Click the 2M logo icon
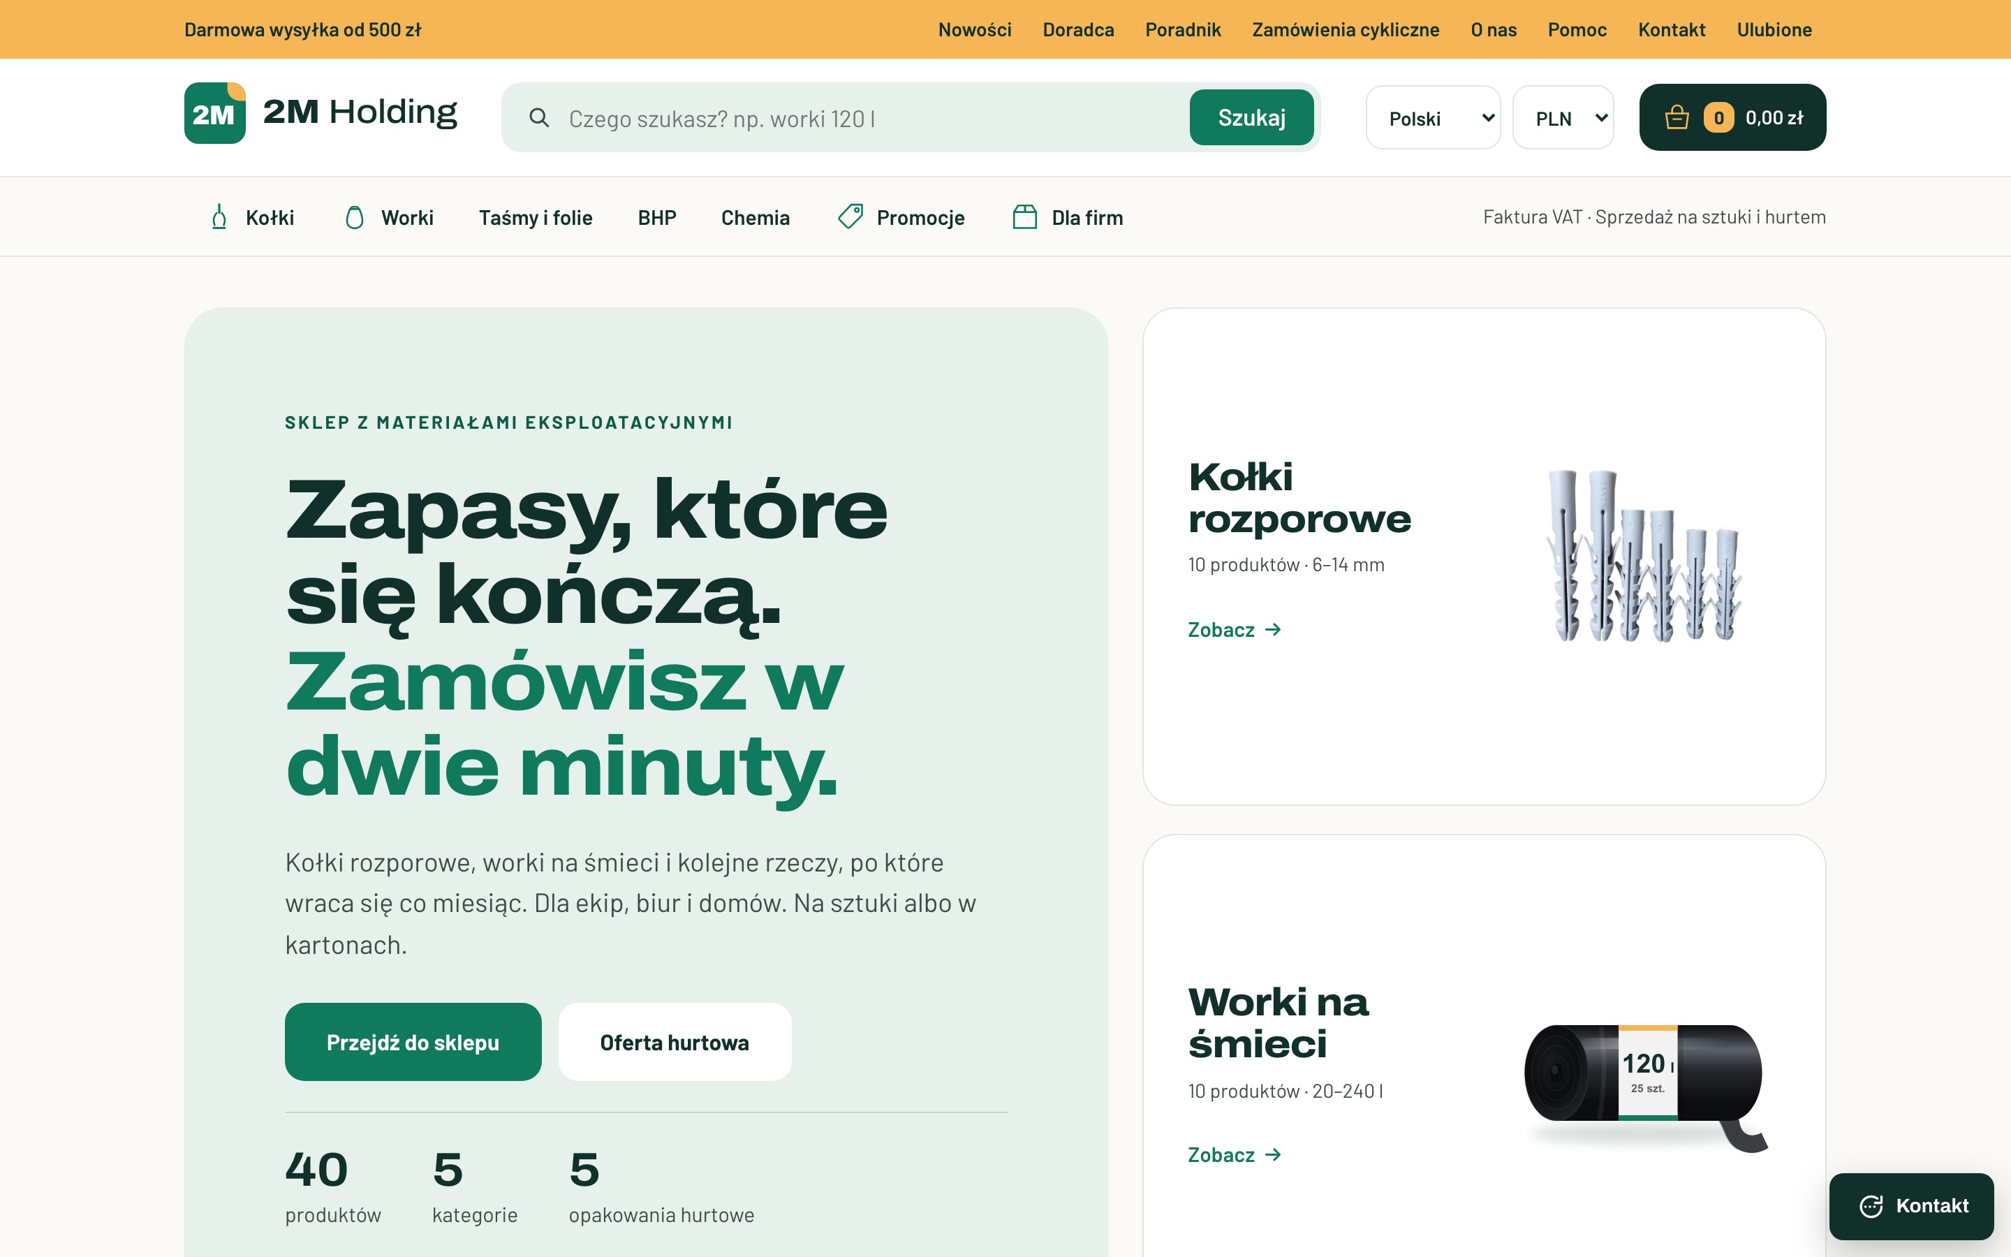The height and width of the screenshot is (1257, 2011). pyautogui.click(x=214, y=113)
